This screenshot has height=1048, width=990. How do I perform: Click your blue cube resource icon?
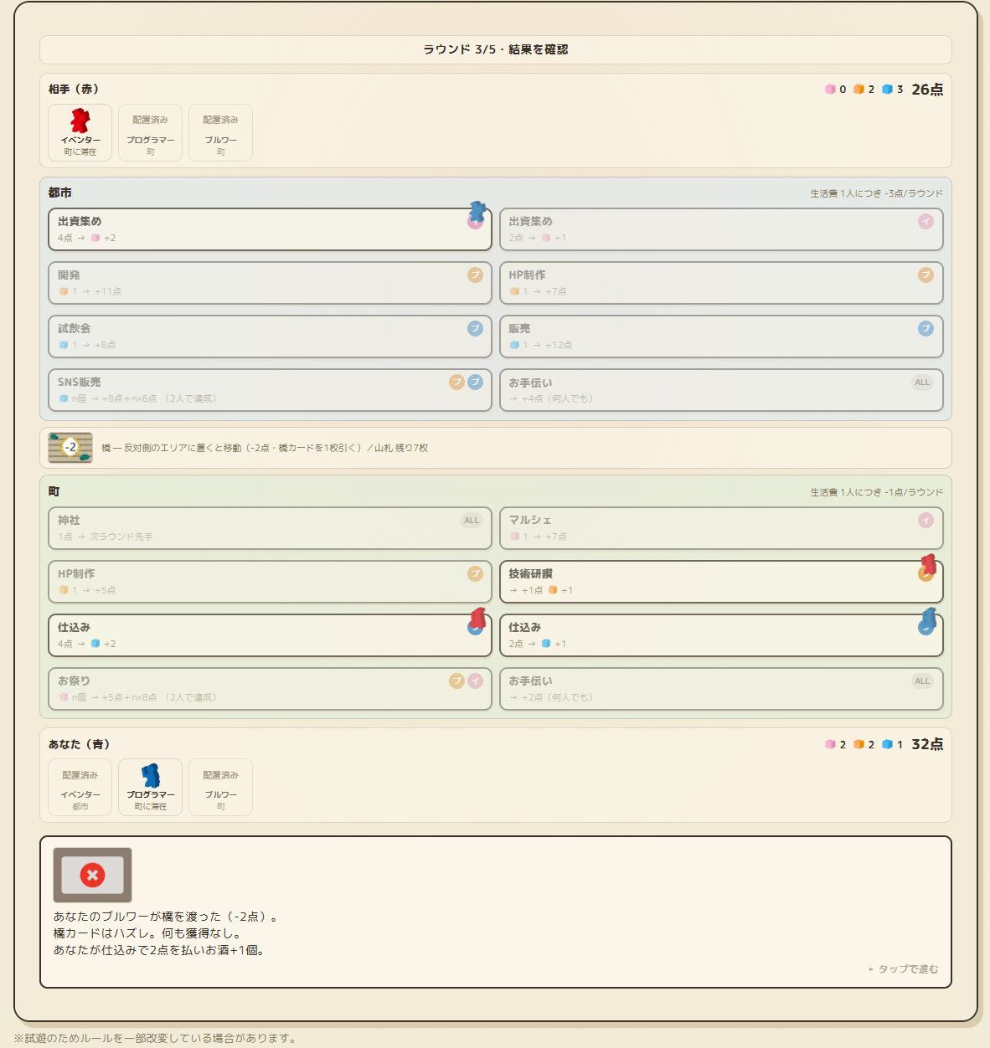(887, 744)
